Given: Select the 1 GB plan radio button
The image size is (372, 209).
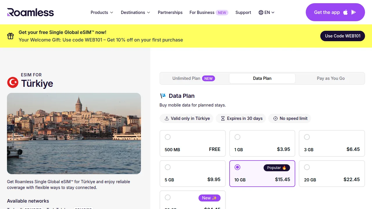Looking at the screenshot, I should (x=237, y=137).
